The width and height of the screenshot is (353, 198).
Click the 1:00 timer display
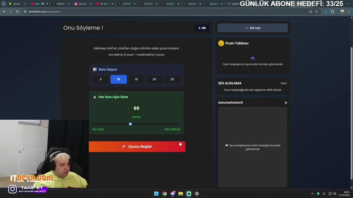coord(202,28)
